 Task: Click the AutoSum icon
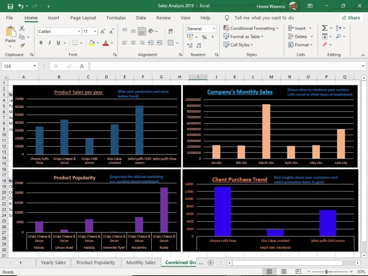[x=324, y=28]
